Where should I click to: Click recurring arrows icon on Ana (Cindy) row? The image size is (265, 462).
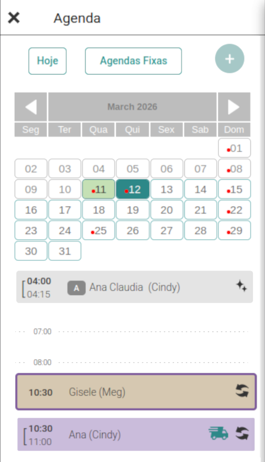click(x=242, y=433)
